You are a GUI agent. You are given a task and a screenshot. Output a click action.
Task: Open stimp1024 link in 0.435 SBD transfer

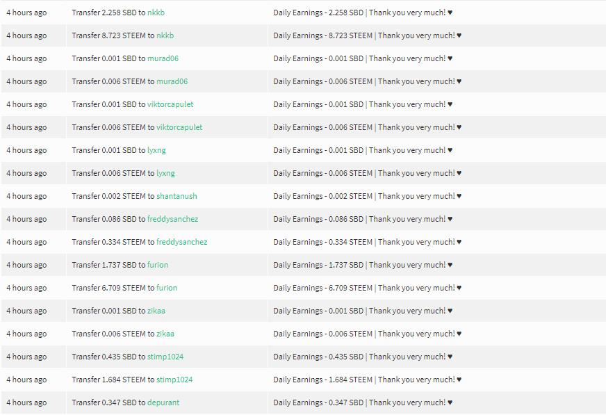[165, 357]
